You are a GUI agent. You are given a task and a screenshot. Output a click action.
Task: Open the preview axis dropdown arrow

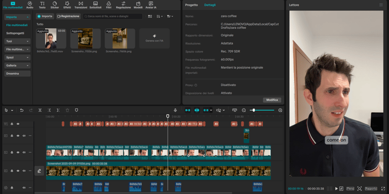coord(224,110)
